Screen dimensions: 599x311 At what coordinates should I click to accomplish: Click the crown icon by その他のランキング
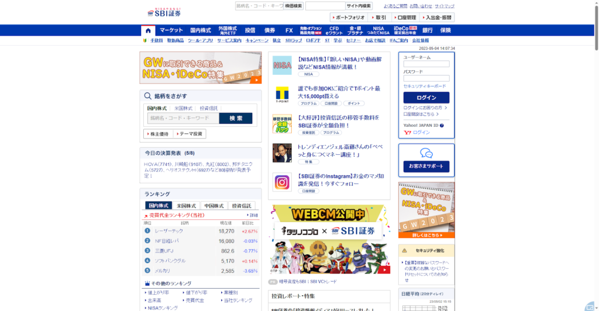coord(147,284)
